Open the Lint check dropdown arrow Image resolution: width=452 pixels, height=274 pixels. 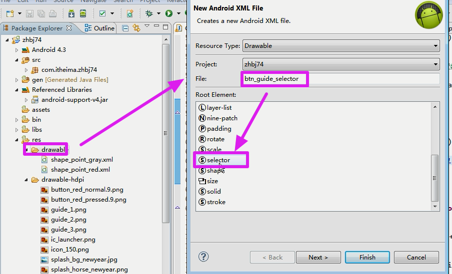pyautogui.click(x=112, y=13)
